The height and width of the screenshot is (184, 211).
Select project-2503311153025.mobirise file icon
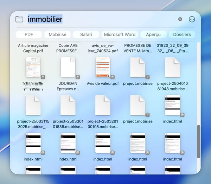pyautogui.click(x=33, y=105)
